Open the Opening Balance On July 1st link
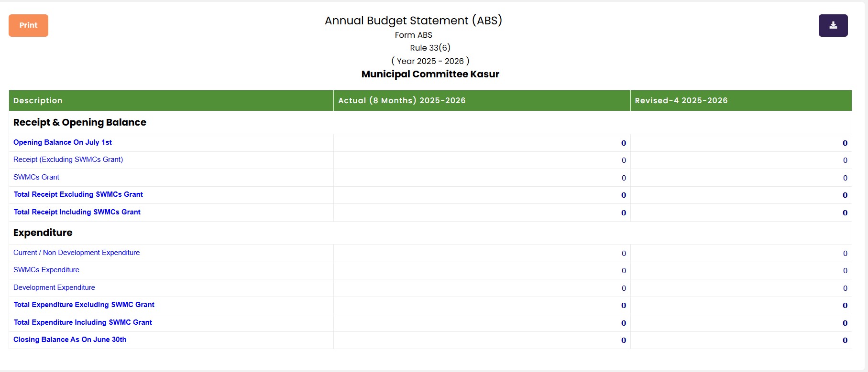Image resolution: width=868 pixels, height=372 pixels. 63,142
